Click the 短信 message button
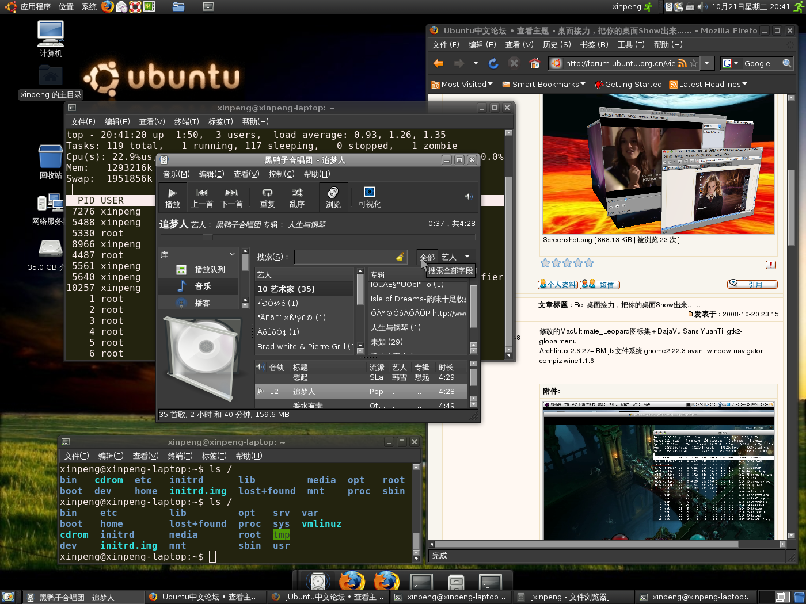This screenshot has width=806, height=604. (x=600, y=284)
